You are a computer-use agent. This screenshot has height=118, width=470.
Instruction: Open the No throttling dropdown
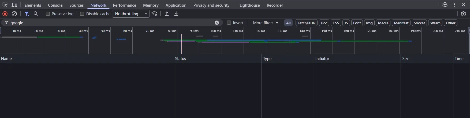pyautogui.click(x=131, y=14)
